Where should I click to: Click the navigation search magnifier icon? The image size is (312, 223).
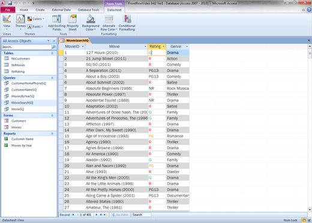(x=54, y=47)
